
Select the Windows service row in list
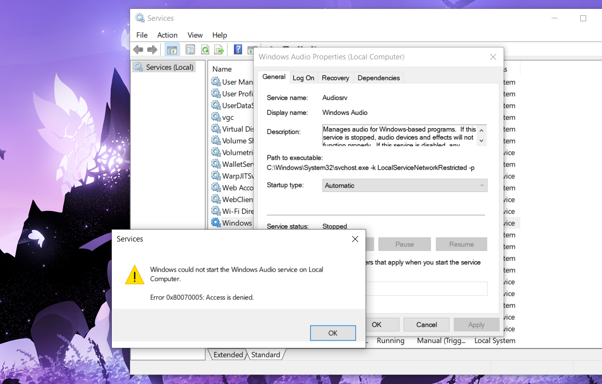[x=232, y=223]
